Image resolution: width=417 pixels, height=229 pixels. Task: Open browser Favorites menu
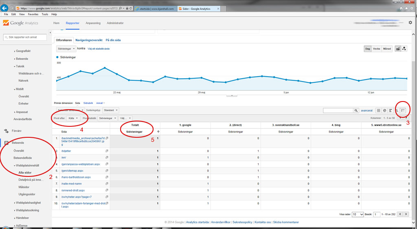pos(33,14)
